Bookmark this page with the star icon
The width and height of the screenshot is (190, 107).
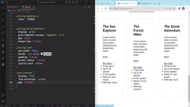click(174, 8)
